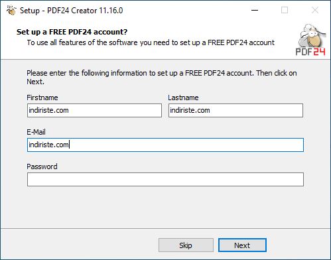The height and width of the screenshot is (260, 331).
Task: Minimize the PDF24 Creator setup window
Action: pos(255,10)
